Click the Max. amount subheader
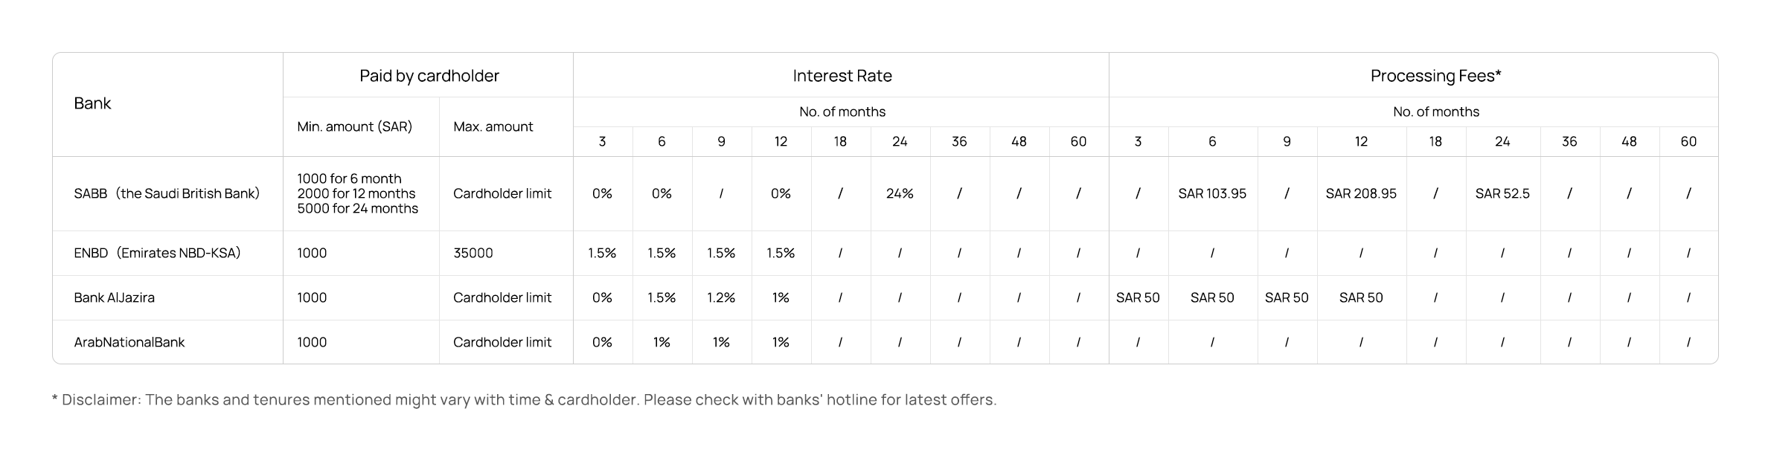 493,127
